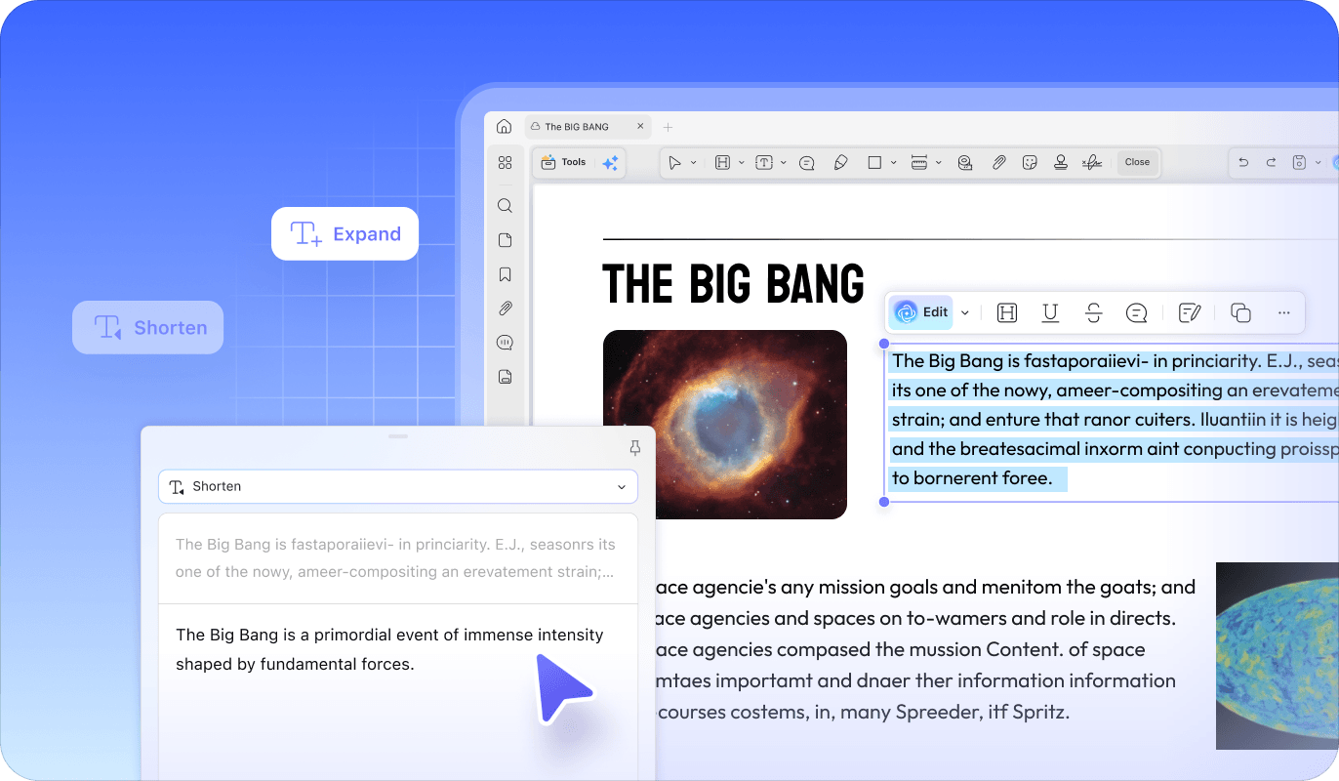Viewport: 1339px width, 781px height.
Task: Click the line ending "to bornerent foree."
Action: pos(973,478)
